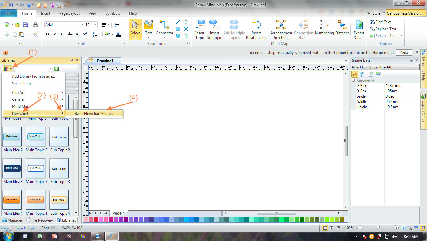Select the Main Idea 2 shape thumbnail

12,137
